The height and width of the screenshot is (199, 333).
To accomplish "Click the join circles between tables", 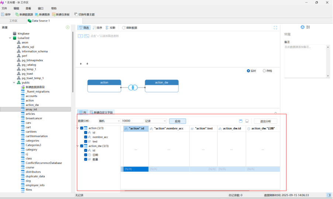I will 133,88.
